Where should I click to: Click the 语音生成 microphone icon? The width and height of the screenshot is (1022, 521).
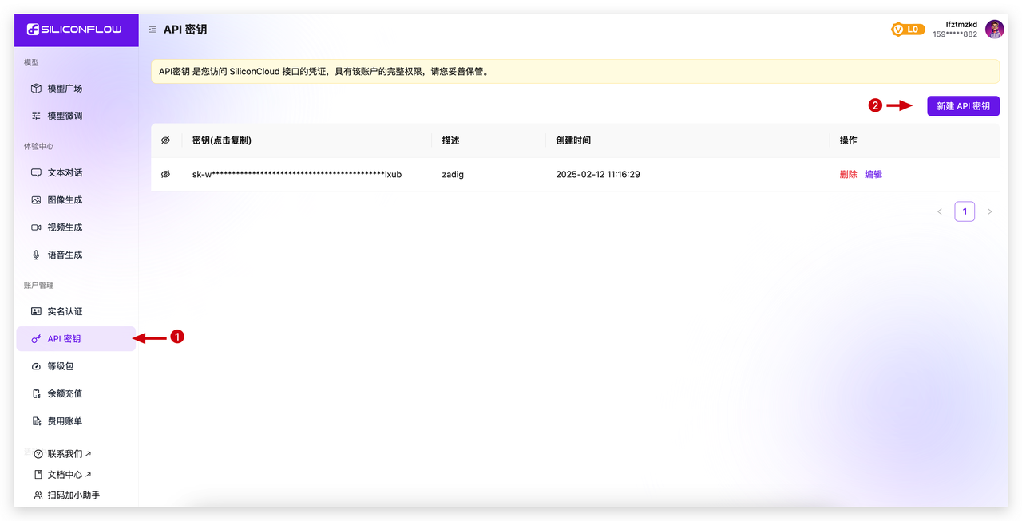36,255
